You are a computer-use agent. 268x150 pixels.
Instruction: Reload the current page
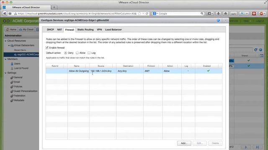[147, 13]
